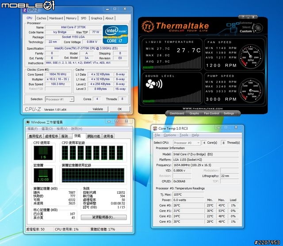Viewport: 283px width, 246px height.
Task: Click the sound level fan icon
Action: [154, 84]
